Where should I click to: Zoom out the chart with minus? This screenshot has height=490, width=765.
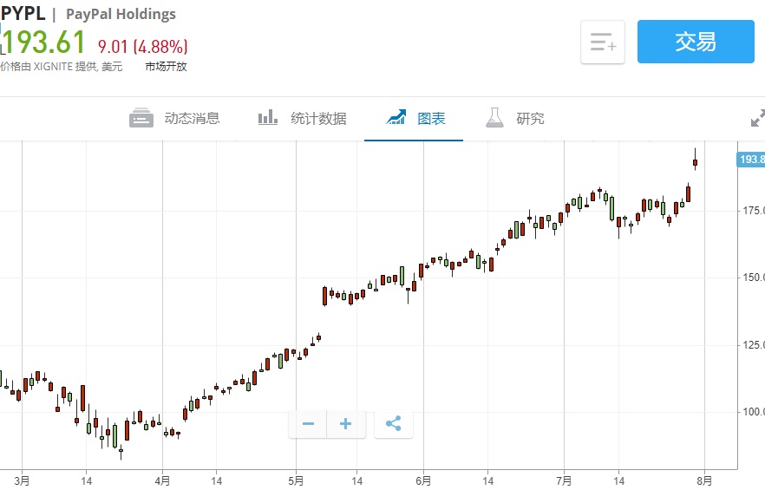click(308, 424)
